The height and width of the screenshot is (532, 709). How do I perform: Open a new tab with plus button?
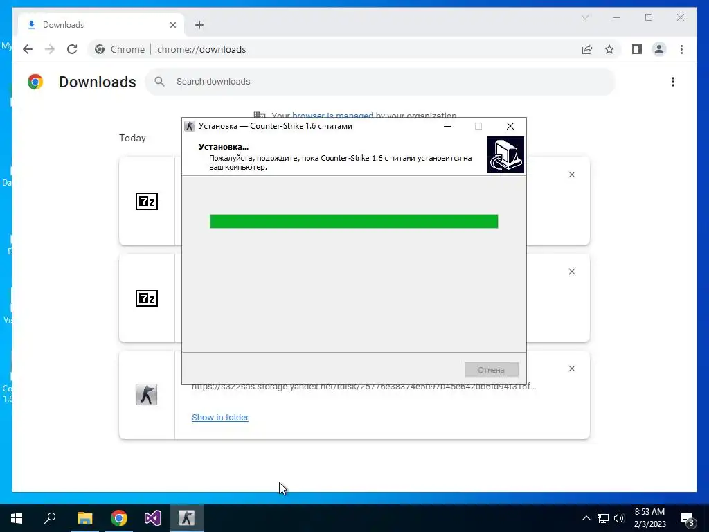pos(199,25)
